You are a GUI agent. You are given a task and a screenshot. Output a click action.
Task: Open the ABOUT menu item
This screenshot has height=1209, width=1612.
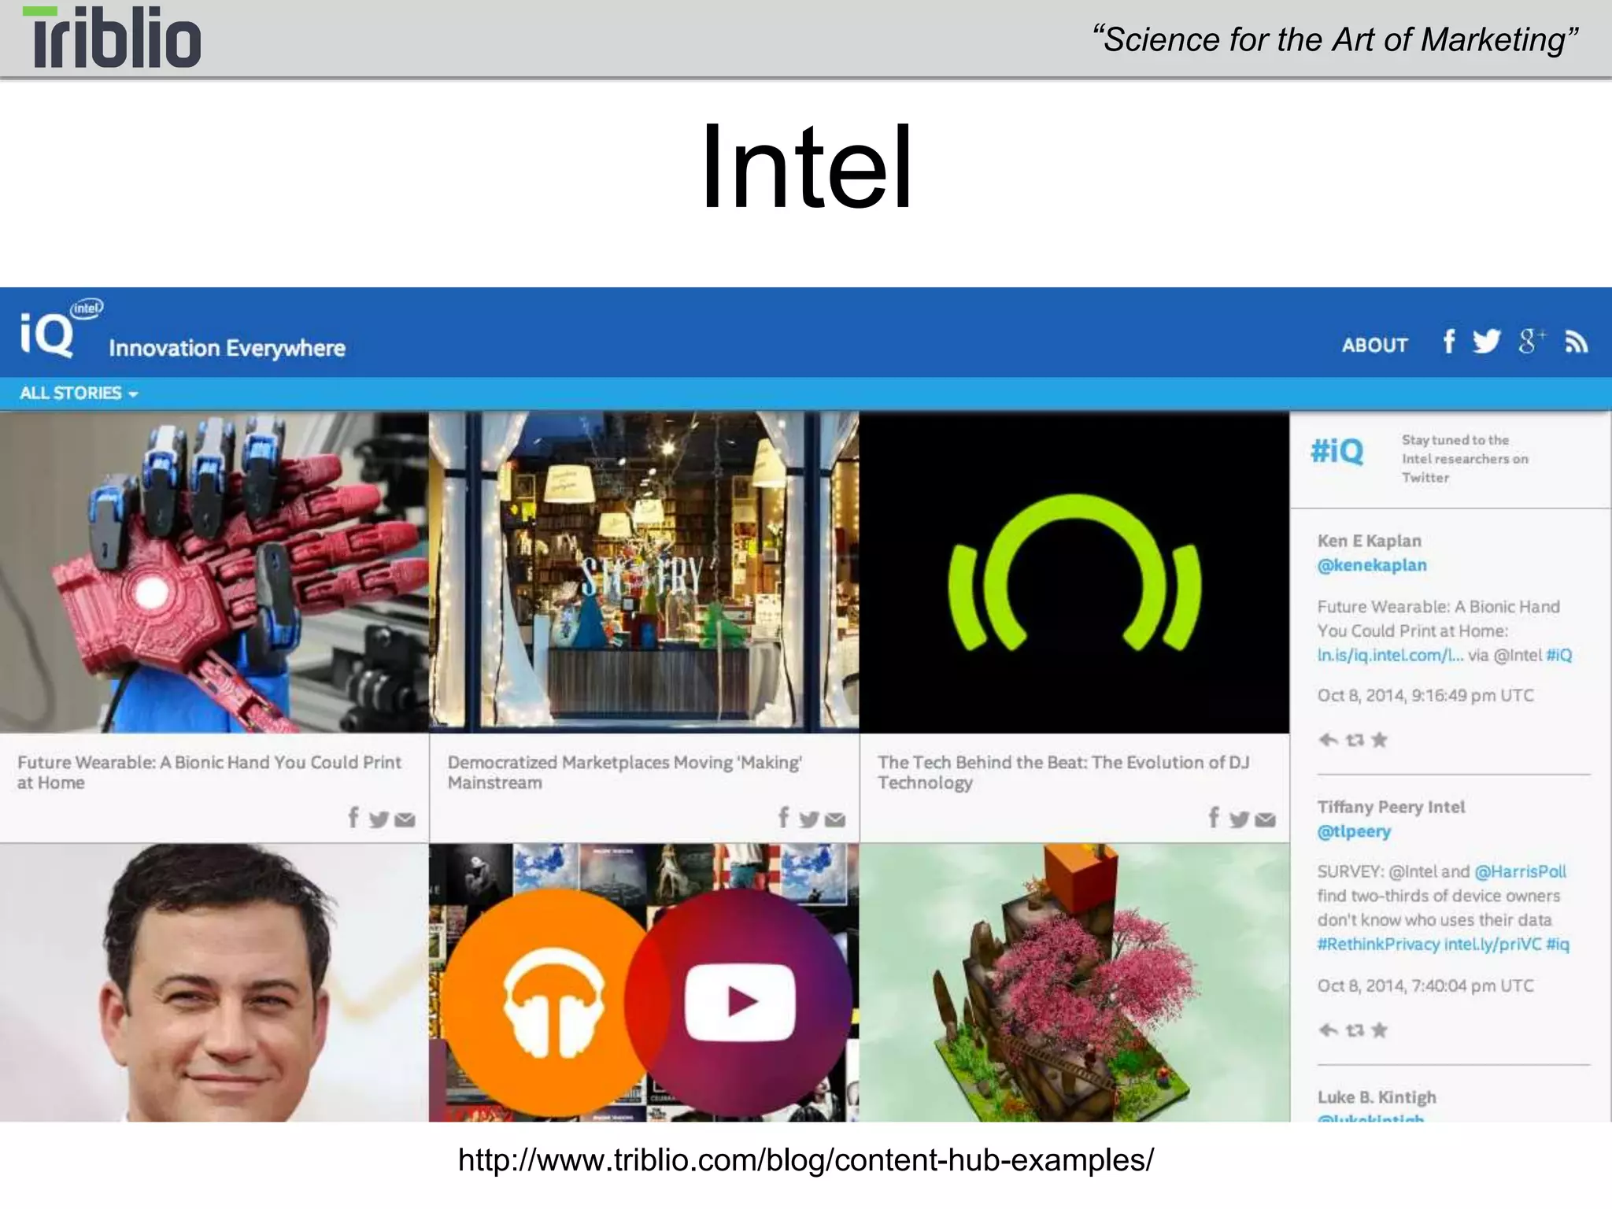coord(1374,346)
